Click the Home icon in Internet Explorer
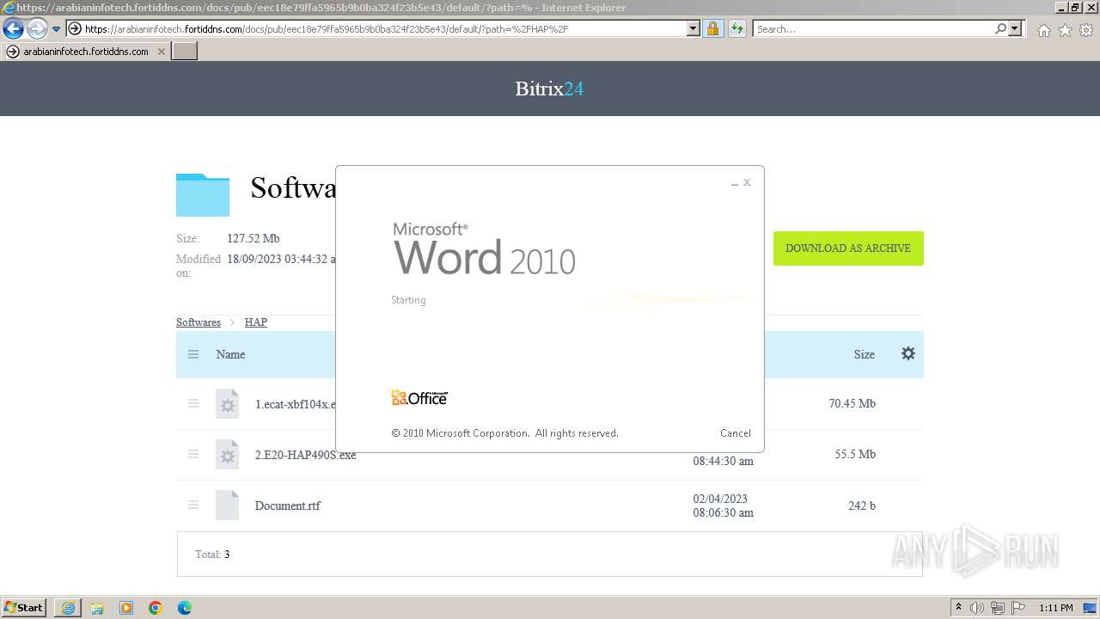Screen dimensions: 1100x619 click(x=1043, y=30)
